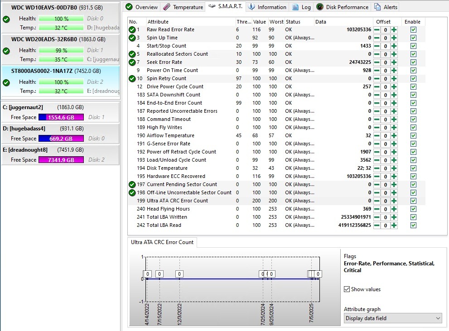
Task: Toggle Enable checkbox for Total LBA Read
Action: click(x=413, y=225)
